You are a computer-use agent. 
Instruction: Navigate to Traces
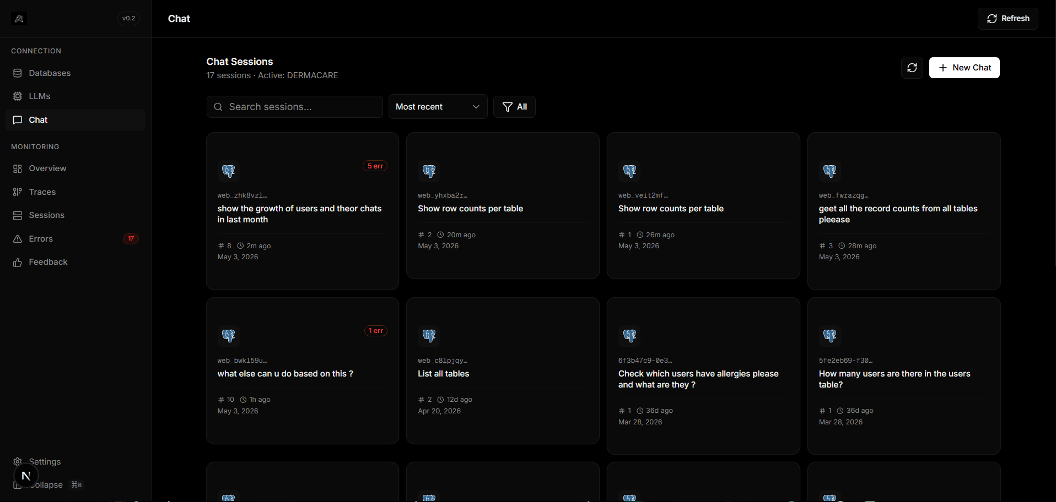click(76, 192)
